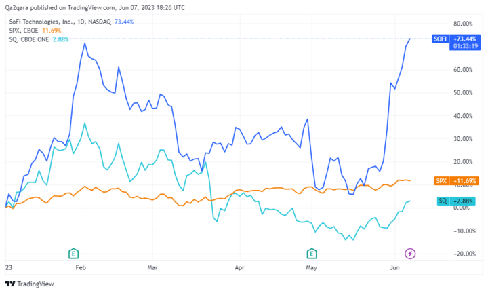Click the May label on time axis
The image size is (488, 293).
[x=311, y=267]
